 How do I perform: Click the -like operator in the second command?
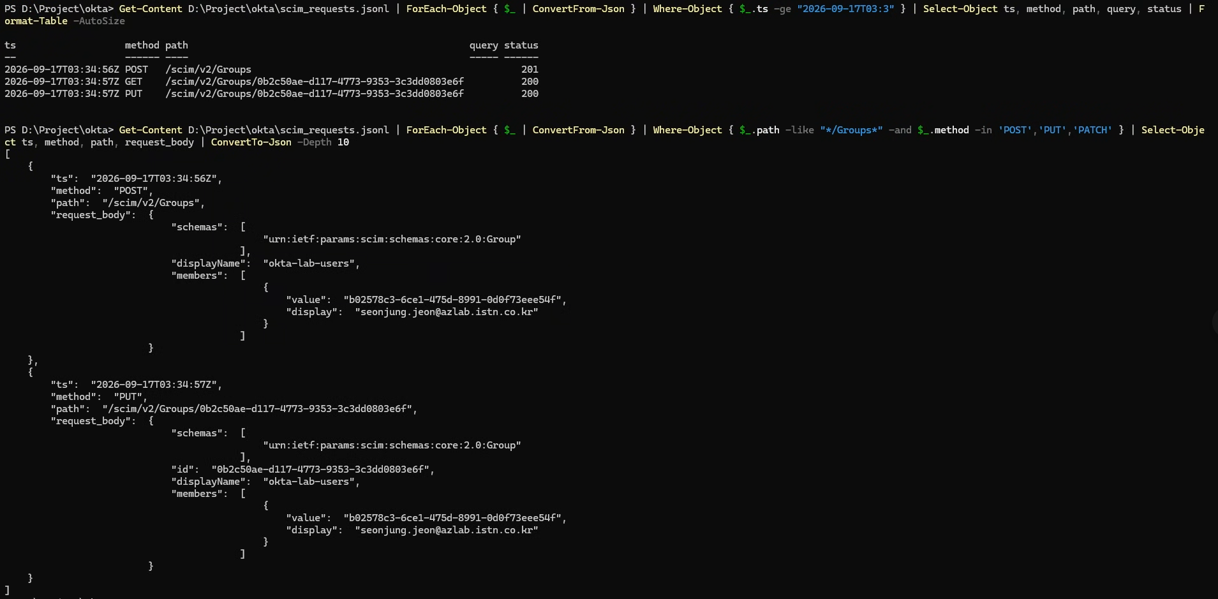coord(799,130)
